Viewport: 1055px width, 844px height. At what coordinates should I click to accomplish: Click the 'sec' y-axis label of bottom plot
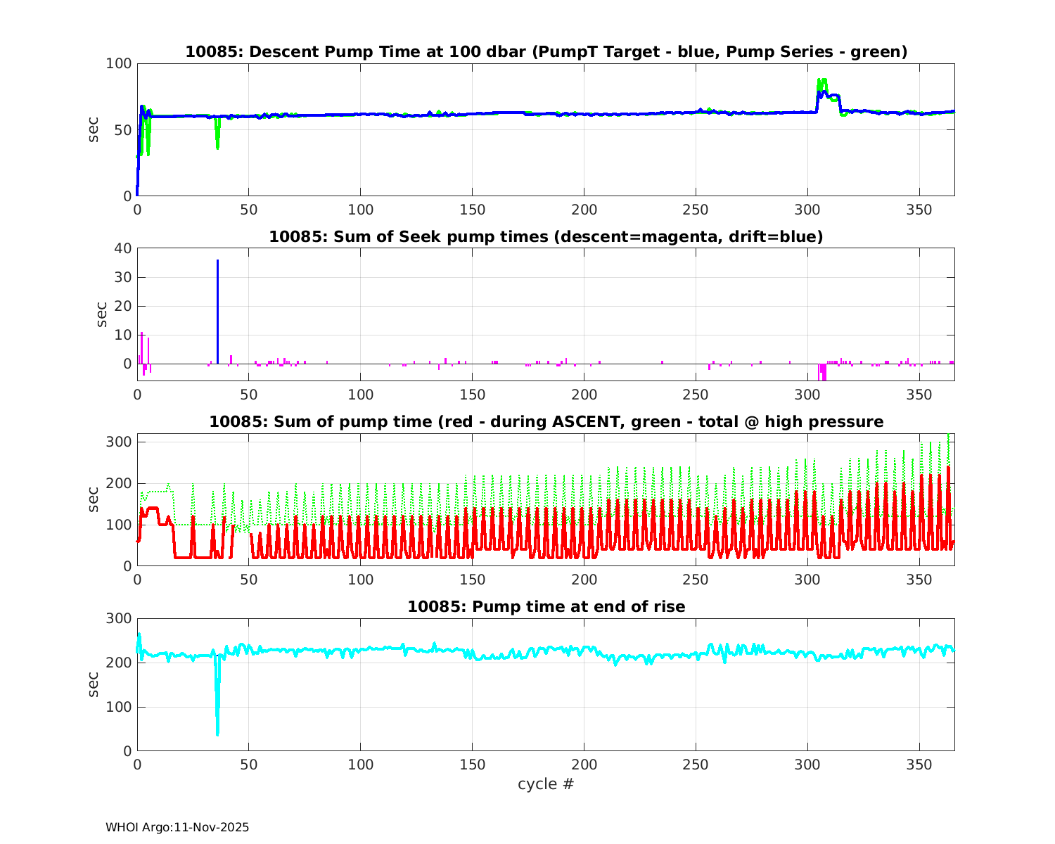[x=94, y=684]
